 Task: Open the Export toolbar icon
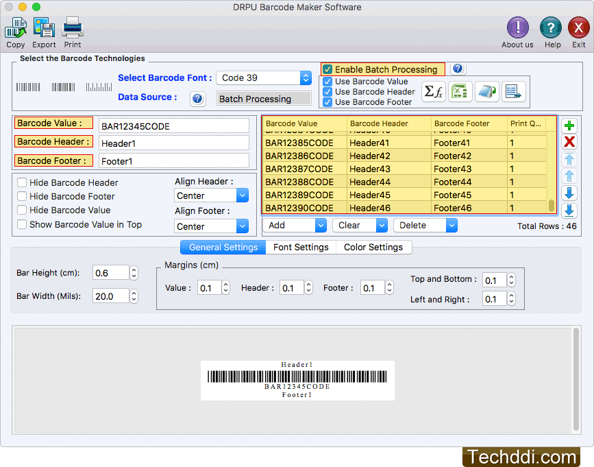pyautogui.click(x=44, y=27)
